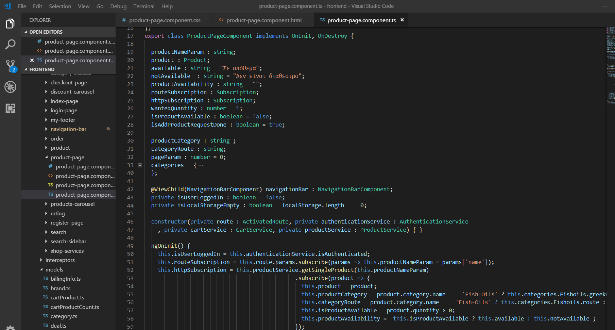Screen dimensions: 615x330
Task: Open the Manage gear at activity bar bottom
Action: pos(10,328)
